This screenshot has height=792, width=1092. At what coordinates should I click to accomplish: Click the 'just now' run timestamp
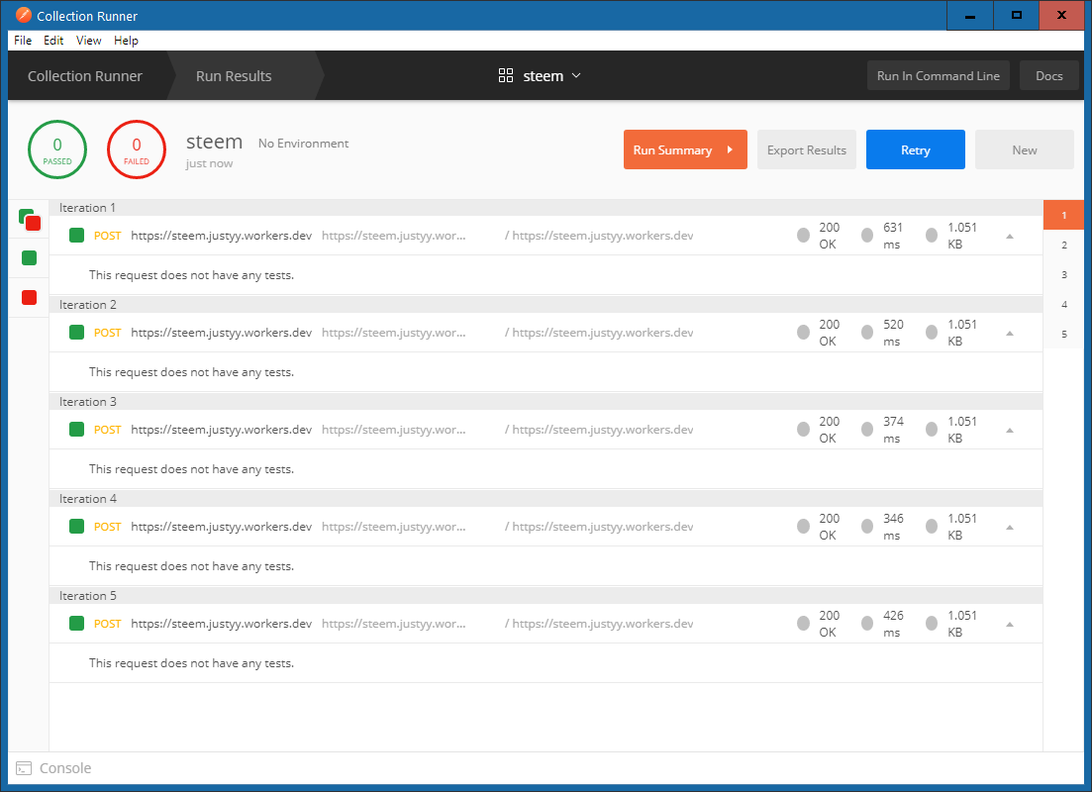(209, 163)
